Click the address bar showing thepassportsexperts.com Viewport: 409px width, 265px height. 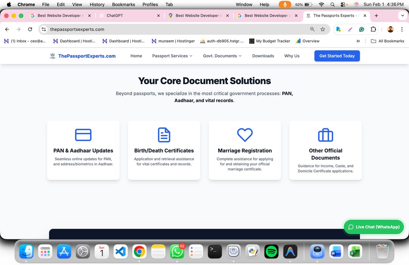point(170,29)
